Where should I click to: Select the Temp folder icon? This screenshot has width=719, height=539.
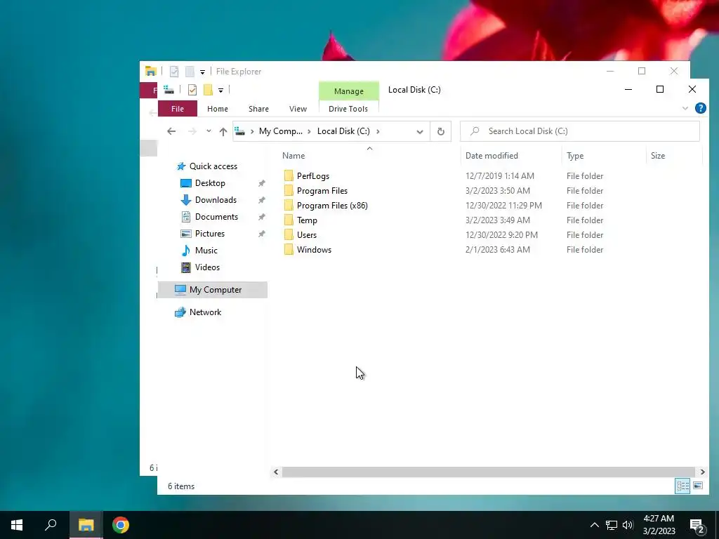tap(289, 220)
